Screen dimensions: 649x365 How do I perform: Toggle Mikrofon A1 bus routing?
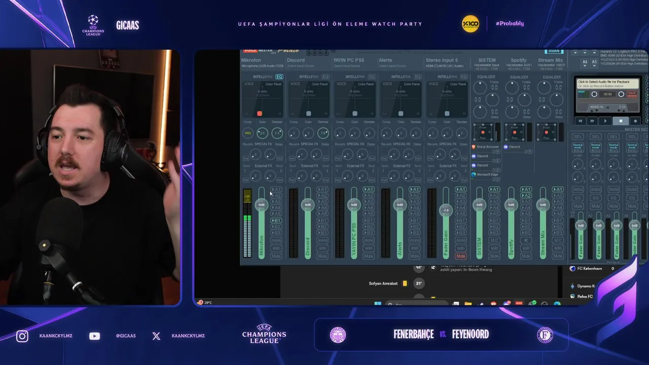pyautogui.click(x=276, y=190)
